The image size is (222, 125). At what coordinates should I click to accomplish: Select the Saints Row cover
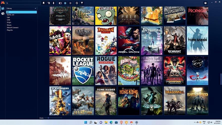pos(152,71)
